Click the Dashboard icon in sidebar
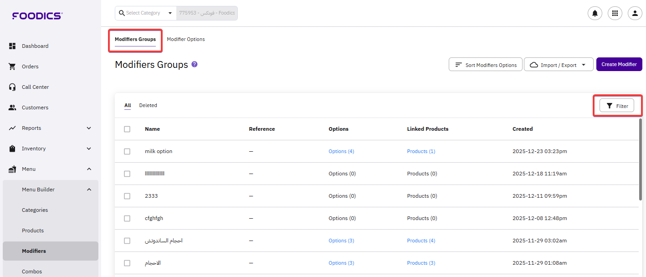Screen dimensions: 646x277 (12, 46)
